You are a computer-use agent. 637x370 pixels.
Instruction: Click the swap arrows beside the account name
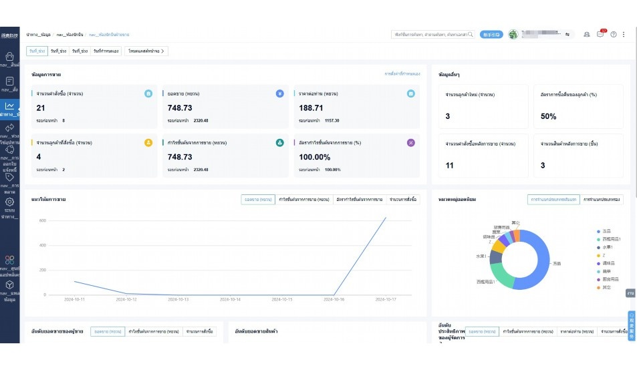567,34
